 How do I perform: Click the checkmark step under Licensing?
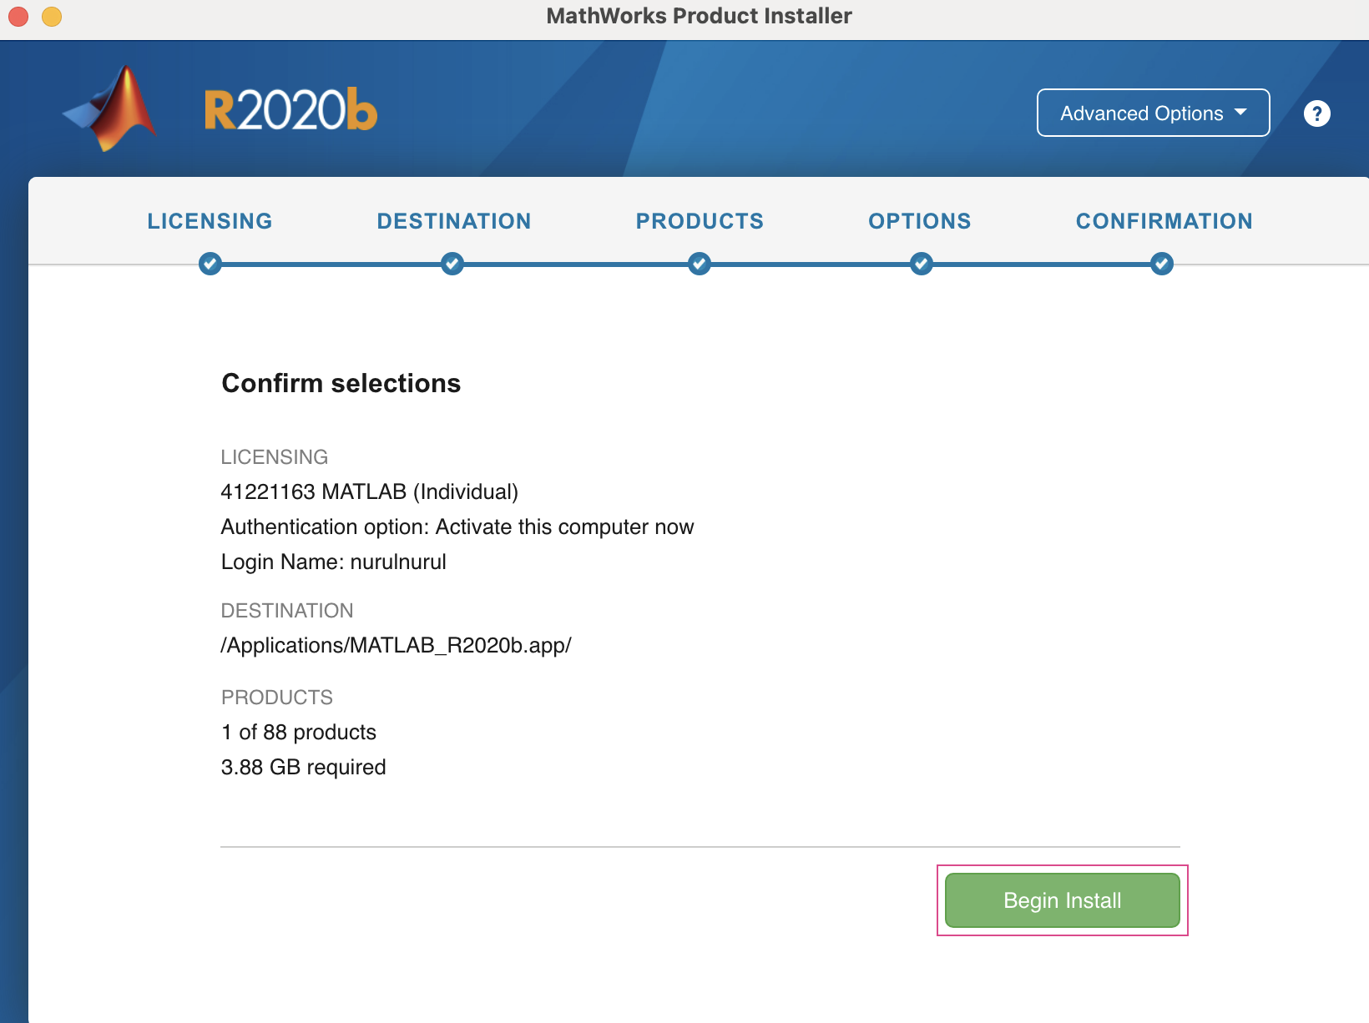pos(210,264)
